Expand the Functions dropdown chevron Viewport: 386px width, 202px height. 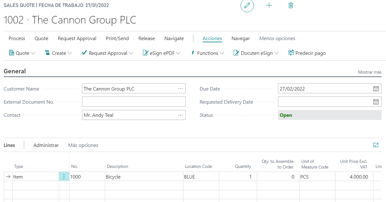coord(222,53)
